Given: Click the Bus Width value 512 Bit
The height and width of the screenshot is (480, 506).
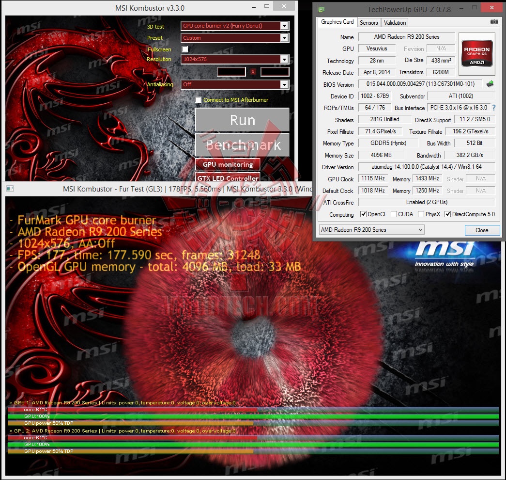Looking at the screenshot, I should (475, 143).
